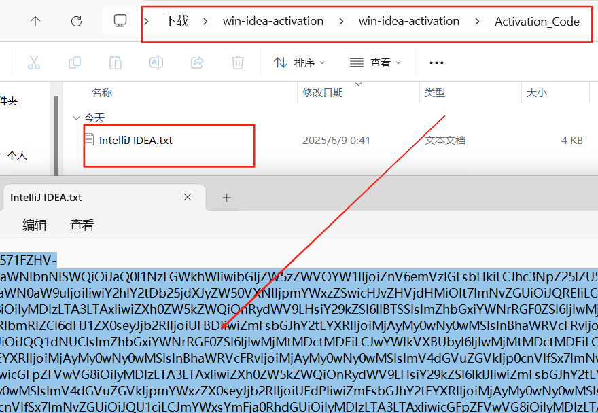Viewport: 598px width, 413px height.
Task: Sort by 大小 column header
Action: (x=537, y=92)
